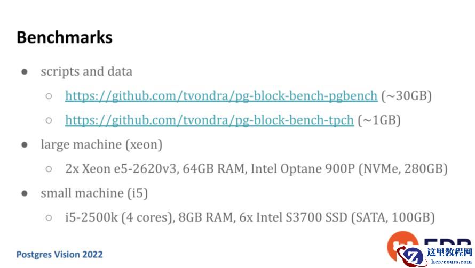Click the Benchmarks slide title
Screen dimensions: 475x268
[64, 37]
